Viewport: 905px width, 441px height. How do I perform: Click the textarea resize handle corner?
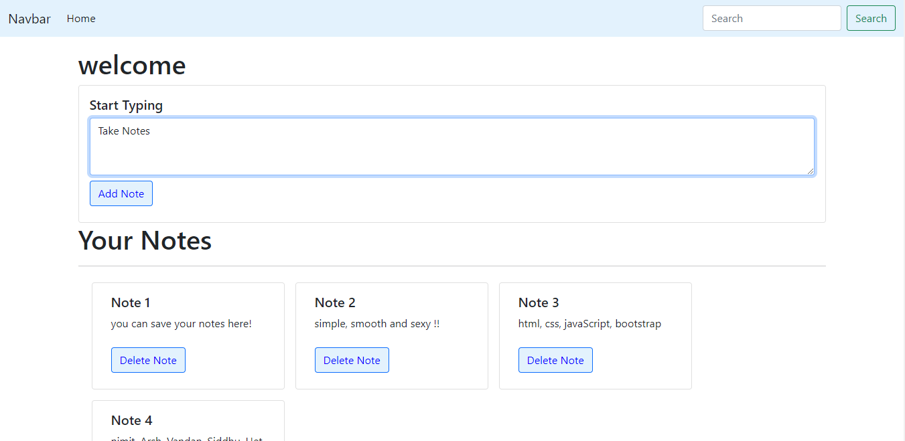[x=811, y=171]
